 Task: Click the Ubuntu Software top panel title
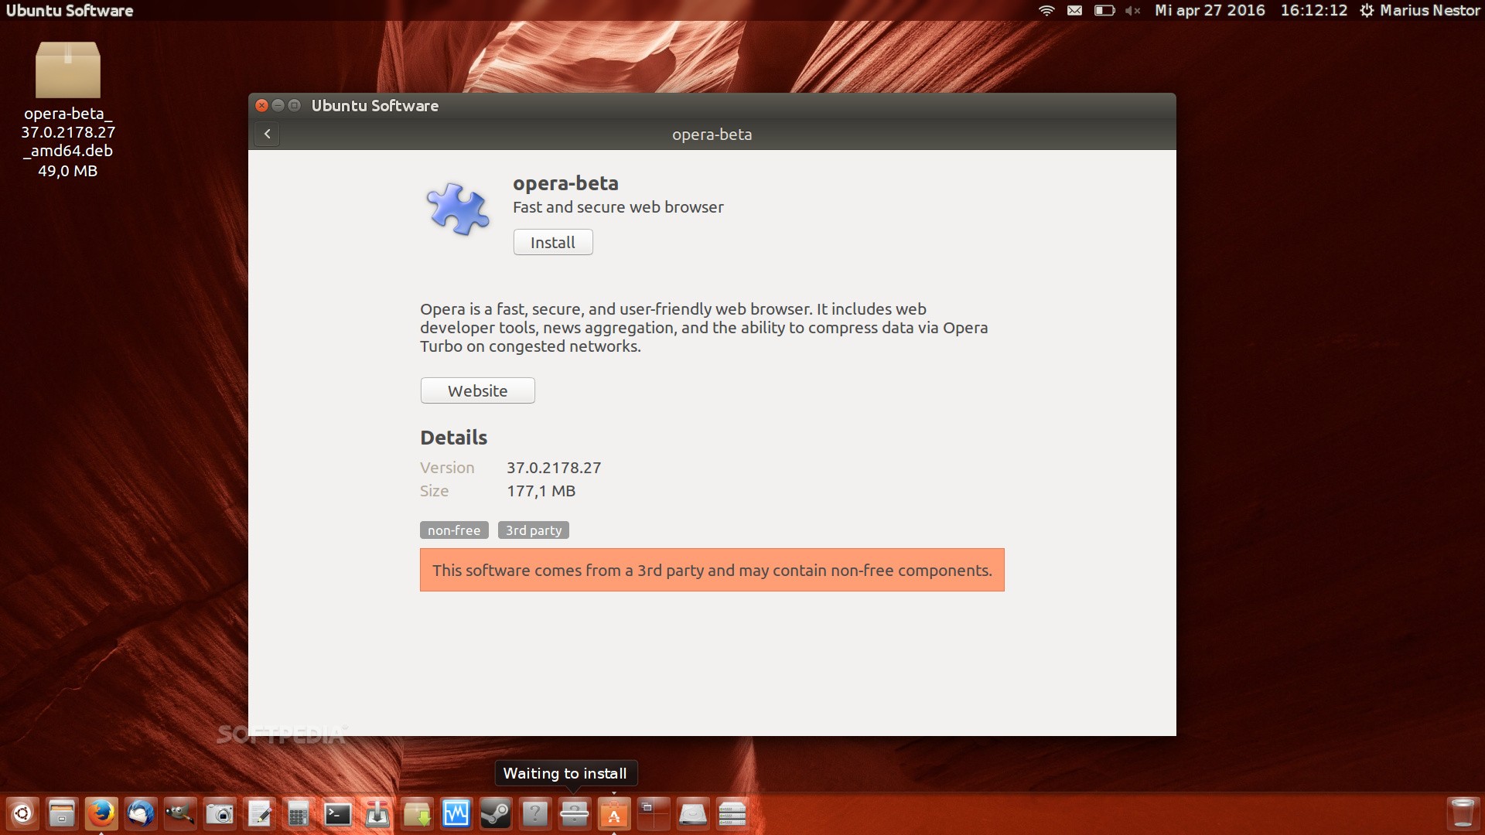pos(70,10)
